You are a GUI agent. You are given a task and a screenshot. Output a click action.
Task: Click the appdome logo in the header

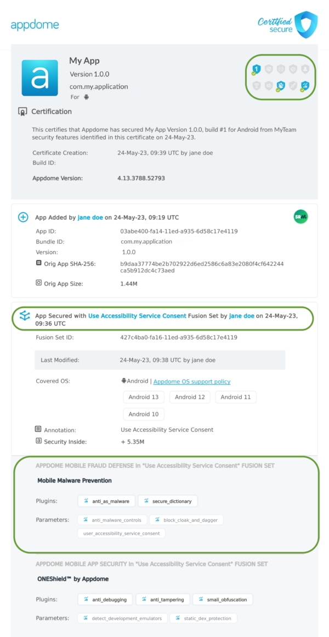(35, 25)
